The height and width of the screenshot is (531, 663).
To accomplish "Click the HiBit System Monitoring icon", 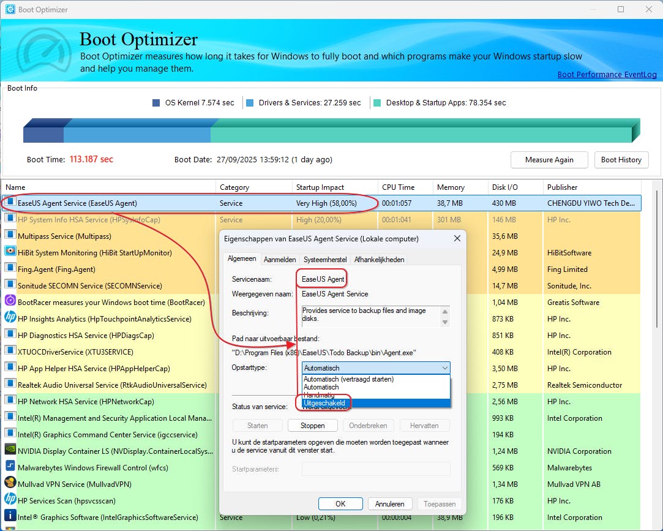I will point(10,252).
